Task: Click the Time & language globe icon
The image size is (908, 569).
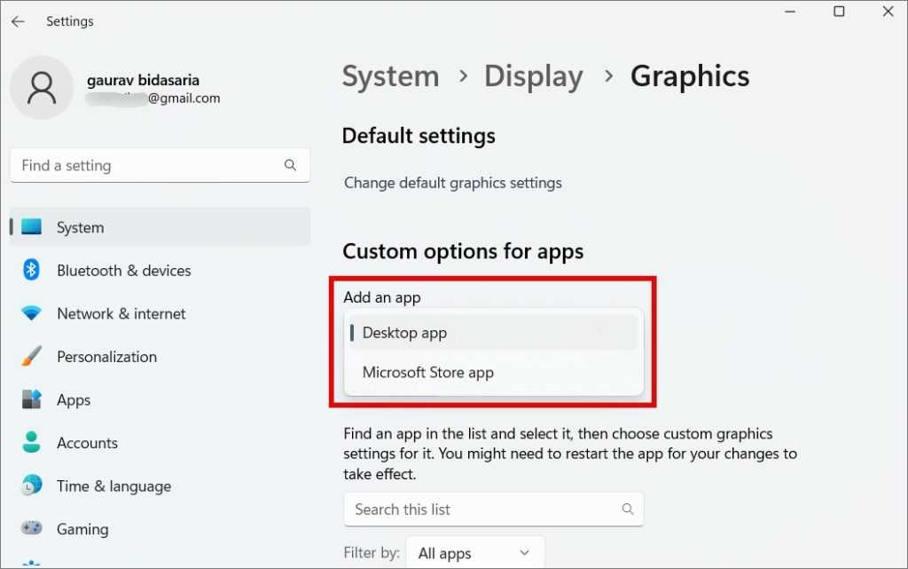Action: (x=31, y=486)
